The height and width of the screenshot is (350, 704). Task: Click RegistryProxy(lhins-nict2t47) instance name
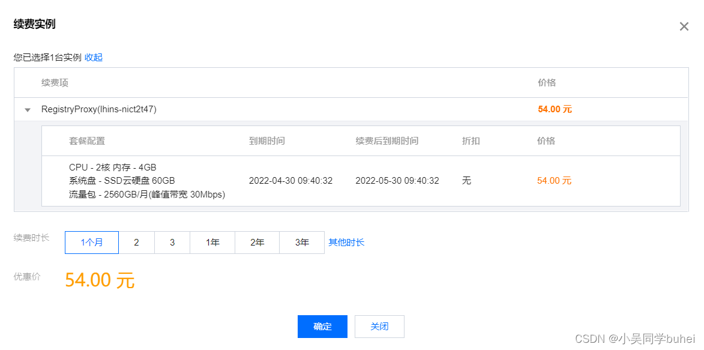pos(99,109)
